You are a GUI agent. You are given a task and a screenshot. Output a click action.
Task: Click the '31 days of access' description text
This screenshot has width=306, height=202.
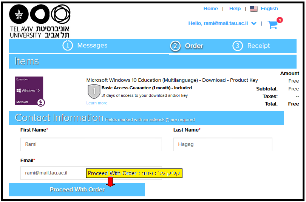[x=144, y=95]
